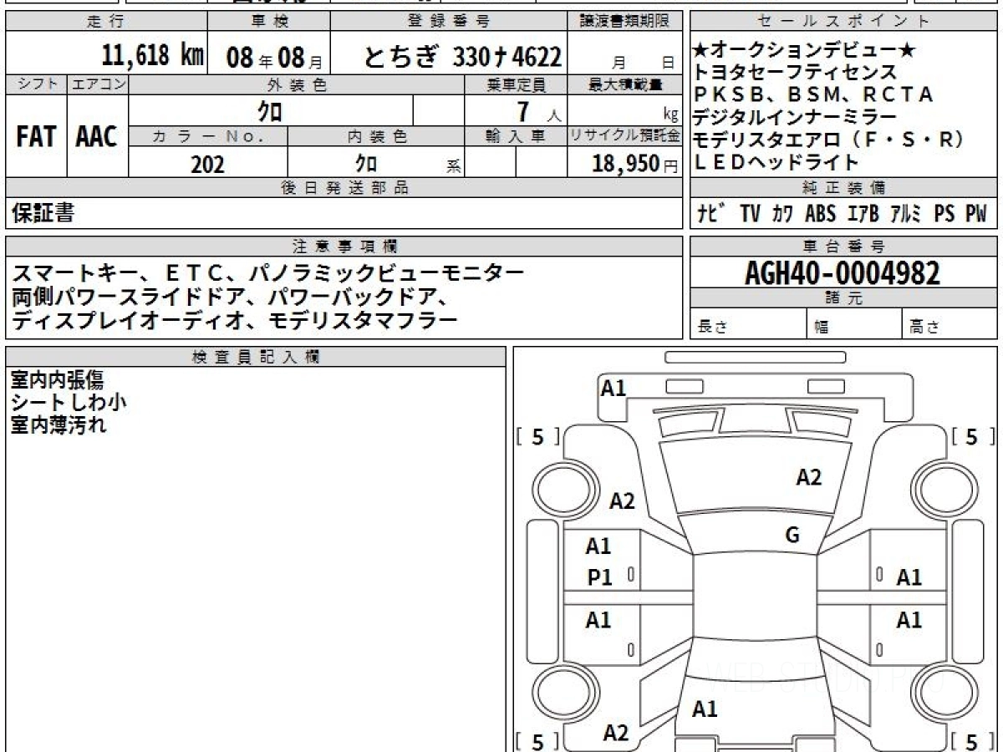Click the PKSB、BSM、RCTA line
1003x752 pixels.
tap(812, 95)
